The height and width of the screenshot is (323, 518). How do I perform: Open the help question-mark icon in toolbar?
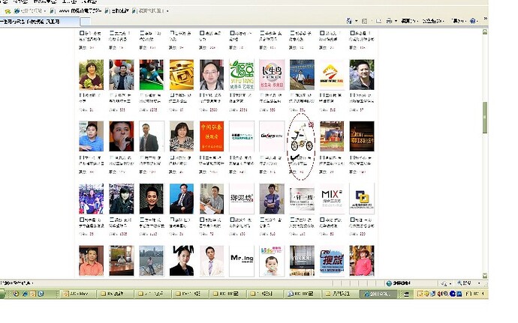point(472,21)
